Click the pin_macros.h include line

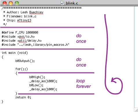coord(35,45)
